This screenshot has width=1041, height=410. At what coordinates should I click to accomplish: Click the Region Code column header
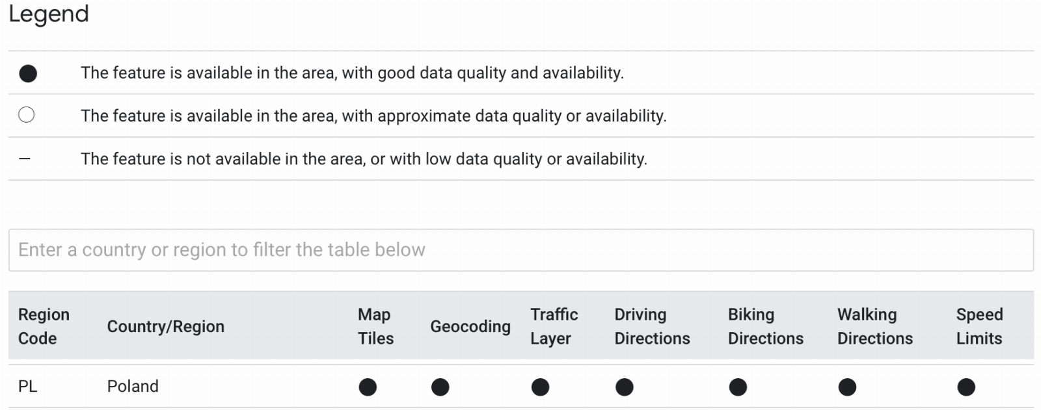point(44,326)
